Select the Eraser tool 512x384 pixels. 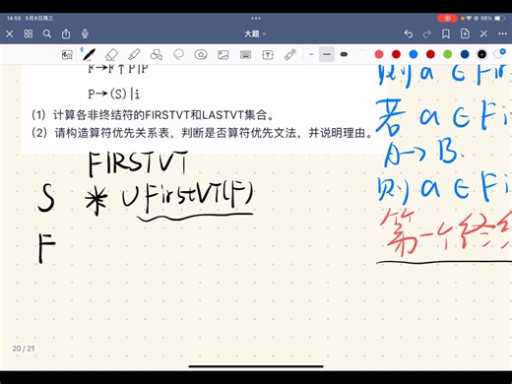[111, 55]
